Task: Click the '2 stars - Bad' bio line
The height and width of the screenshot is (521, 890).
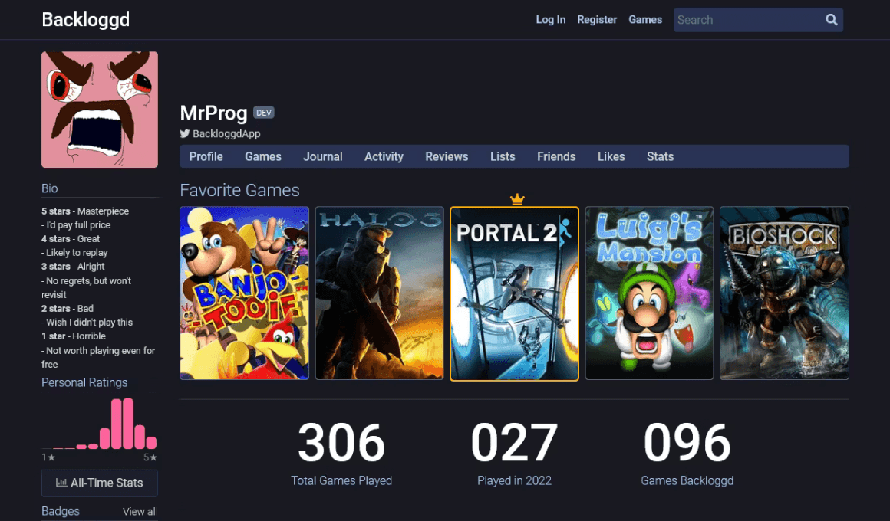Action: 68,309
